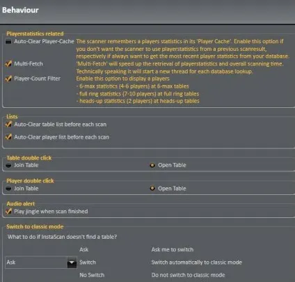Screen dimensions: 295x282
Task: Click the 'Switch' option label
Action: pos(88,263)
